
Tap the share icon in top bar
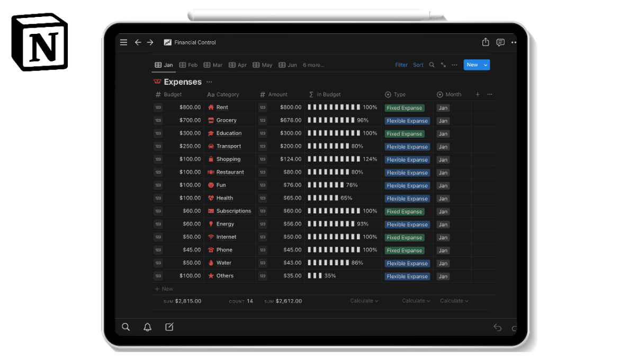[486, 42]
